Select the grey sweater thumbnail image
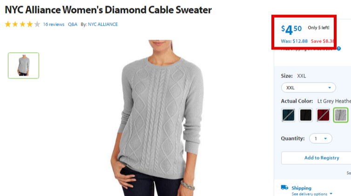Image resolution: width=351 pixels, height=196 pixels. tap(23, 65)
